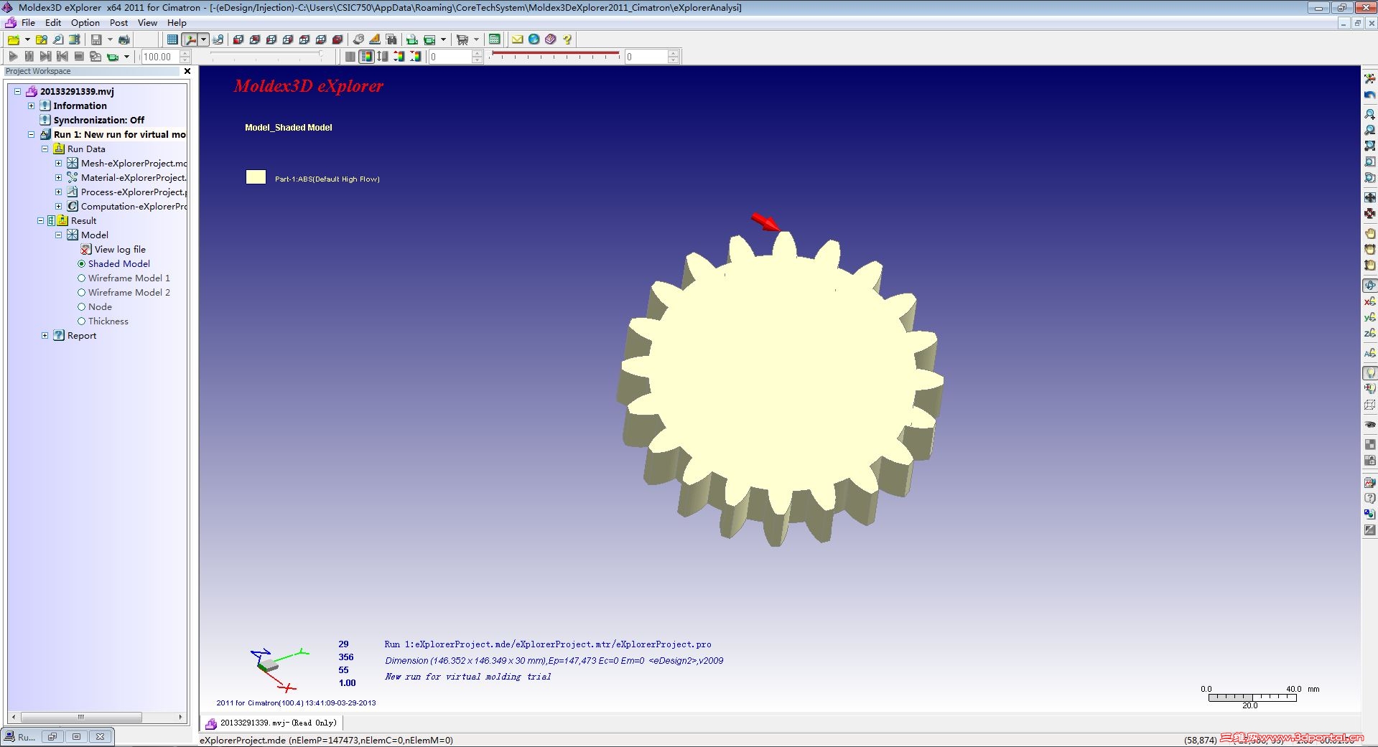
Task: Click the rotate about X axis icon
Action: click(x=1370, y=301)
